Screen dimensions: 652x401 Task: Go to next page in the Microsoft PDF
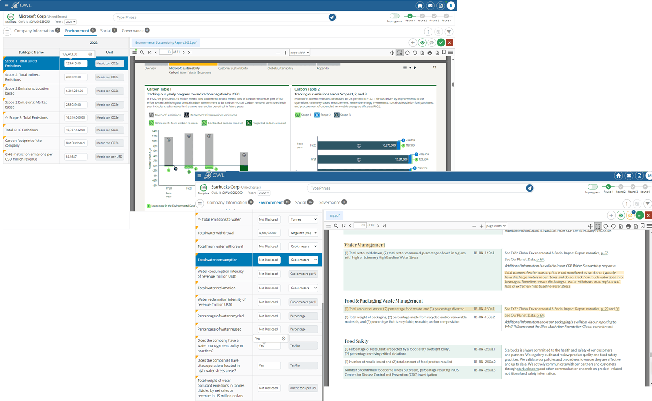184,52
